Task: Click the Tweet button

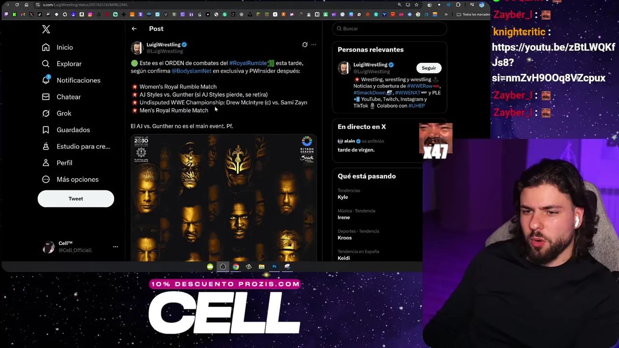Action: pyautogui.click(x=76, y=199)
